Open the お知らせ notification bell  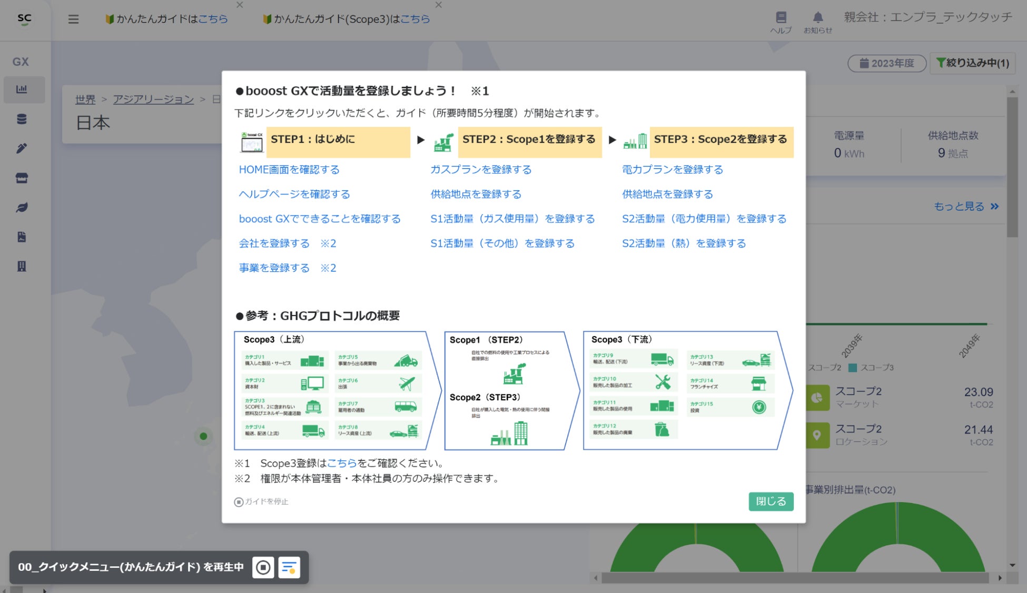point(818,20)
